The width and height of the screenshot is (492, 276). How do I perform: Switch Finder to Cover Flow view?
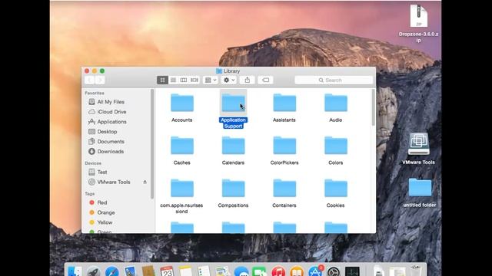point(194,80)
